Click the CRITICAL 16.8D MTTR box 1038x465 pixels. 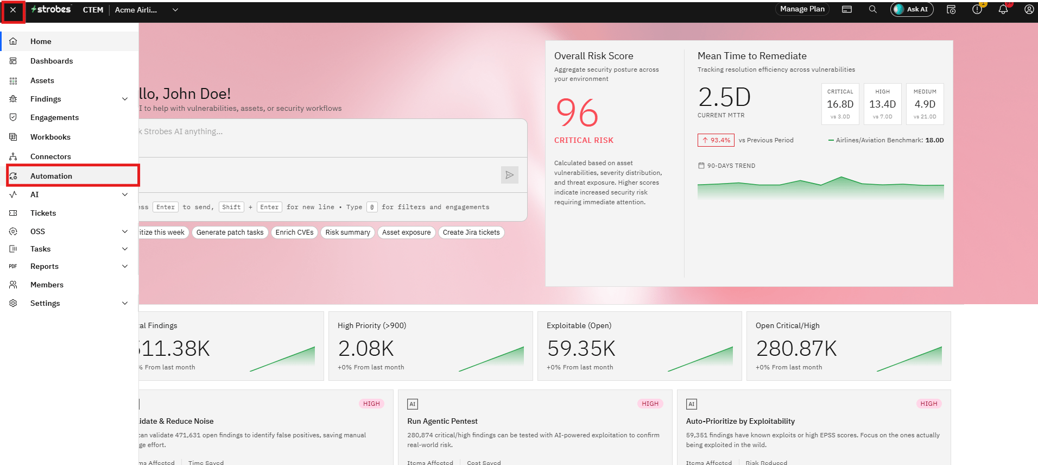(x=840, y=104)
